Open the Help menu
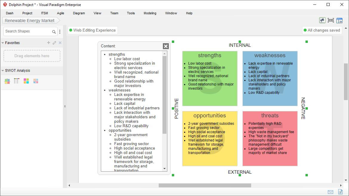 [189, 13]
